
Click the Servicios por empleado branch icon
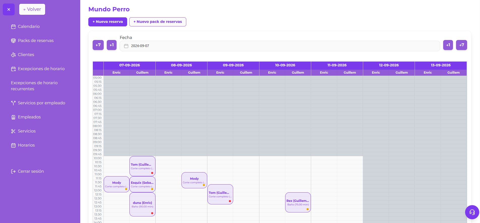coord(13,103)
